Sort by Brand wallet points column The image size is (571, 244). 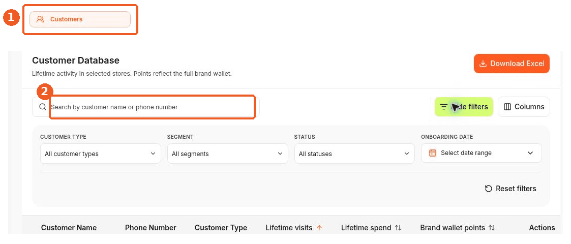point(458,228)
